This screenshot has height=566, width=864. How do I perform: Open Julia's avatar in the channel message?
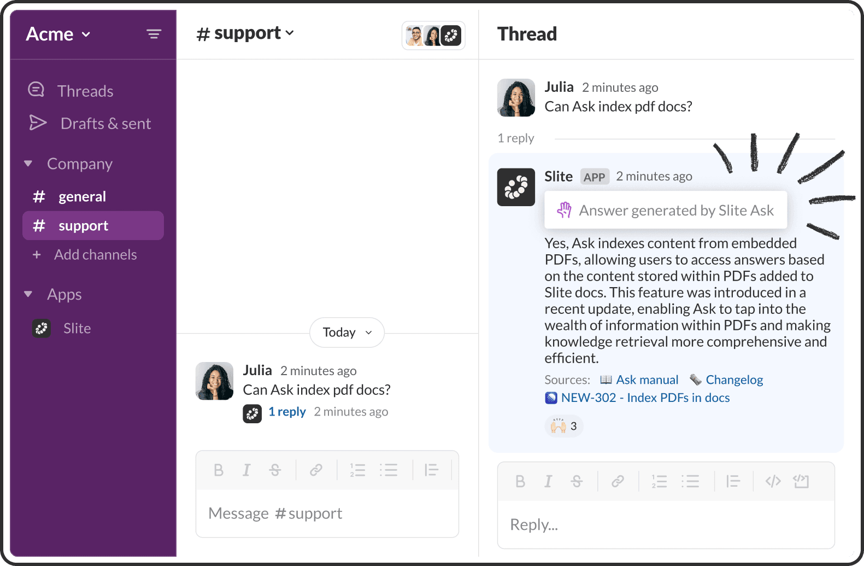pyautogui.click(x=214, y=381)
